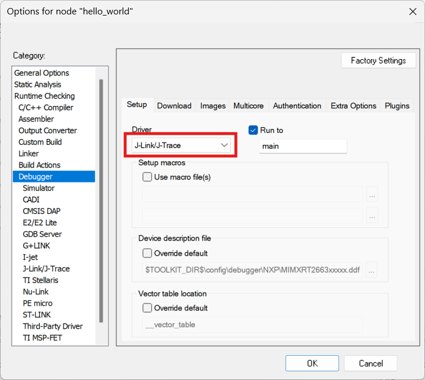Select GDB Server category
This screenshot has width=425, height=380.
(x=42, y=234)
